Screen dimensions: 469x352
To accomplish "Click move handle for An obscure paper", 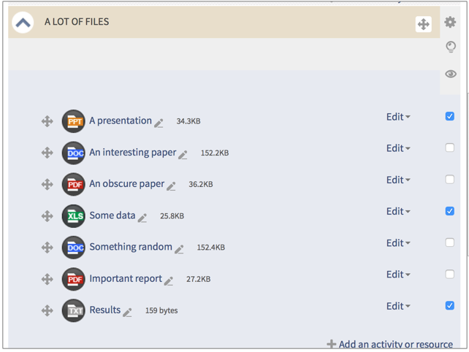I will (x=47, y=184).
